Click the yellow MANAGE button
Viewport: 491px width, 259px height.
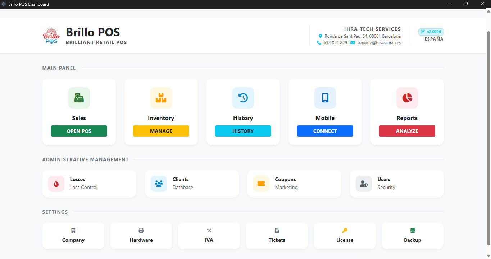point(161,131)
